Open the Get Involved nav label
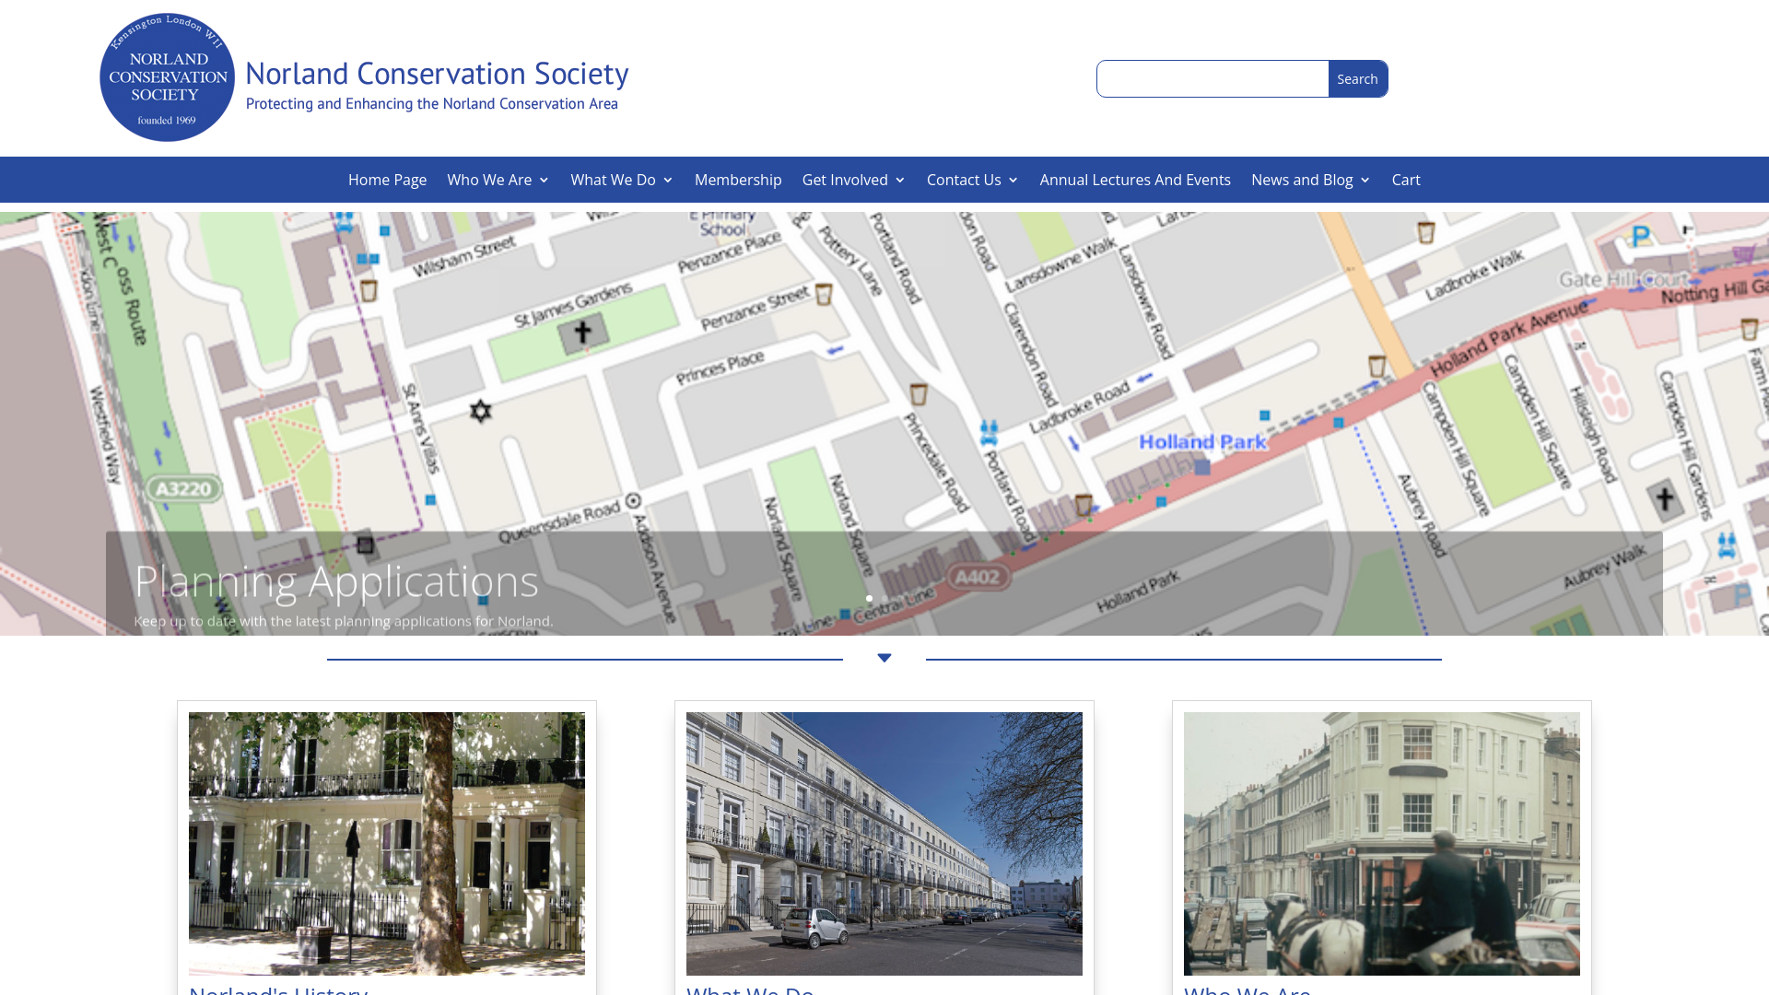This screenshot has width=1769, height=995. 845,180
